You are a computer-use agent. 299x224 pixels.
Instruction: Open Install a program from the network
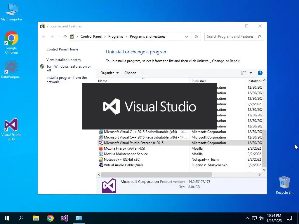[67, 80]
